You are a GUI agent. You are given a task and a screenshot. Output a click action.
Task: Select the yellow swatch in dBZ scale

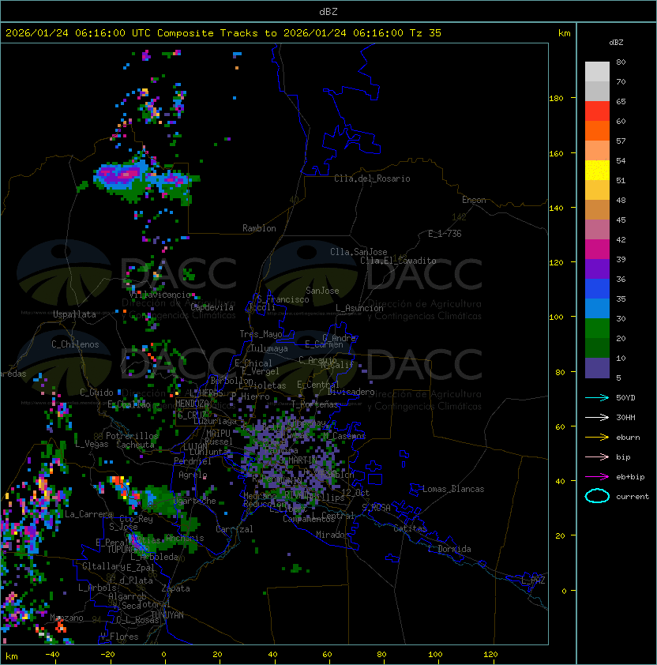coord(597,171)
